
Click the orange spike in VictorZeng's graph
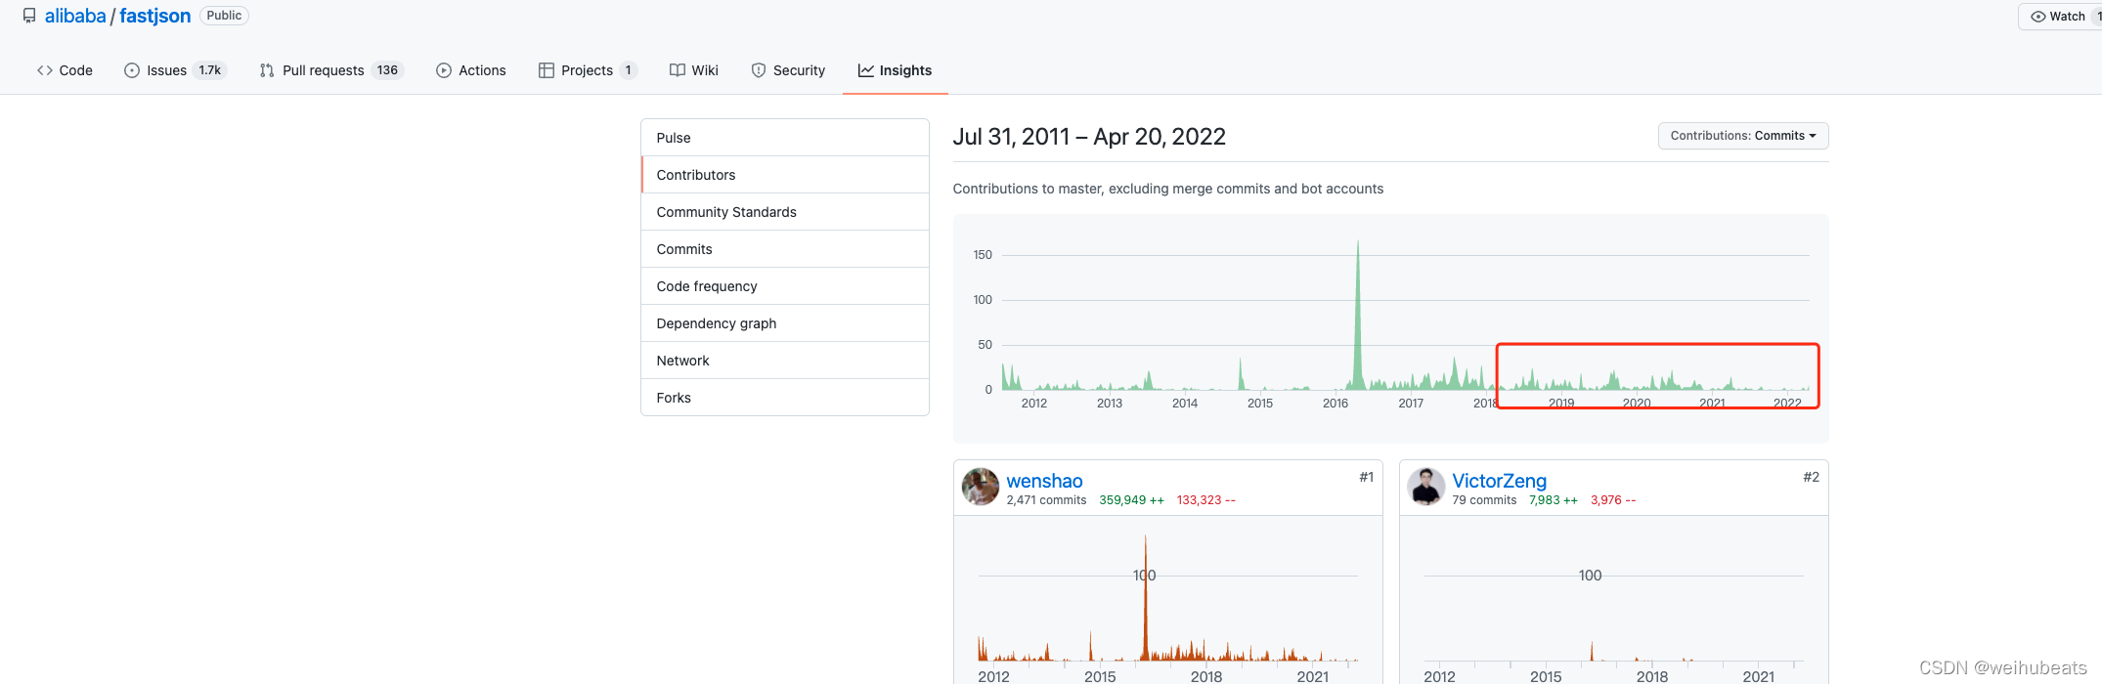[x=1592, y=651]
